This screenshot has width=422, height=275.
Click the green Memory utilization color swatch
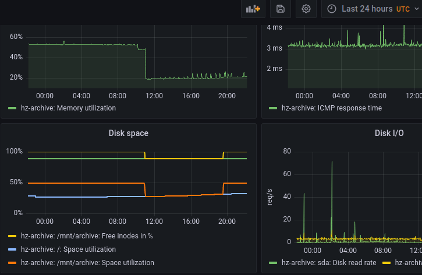coord(12,108)
